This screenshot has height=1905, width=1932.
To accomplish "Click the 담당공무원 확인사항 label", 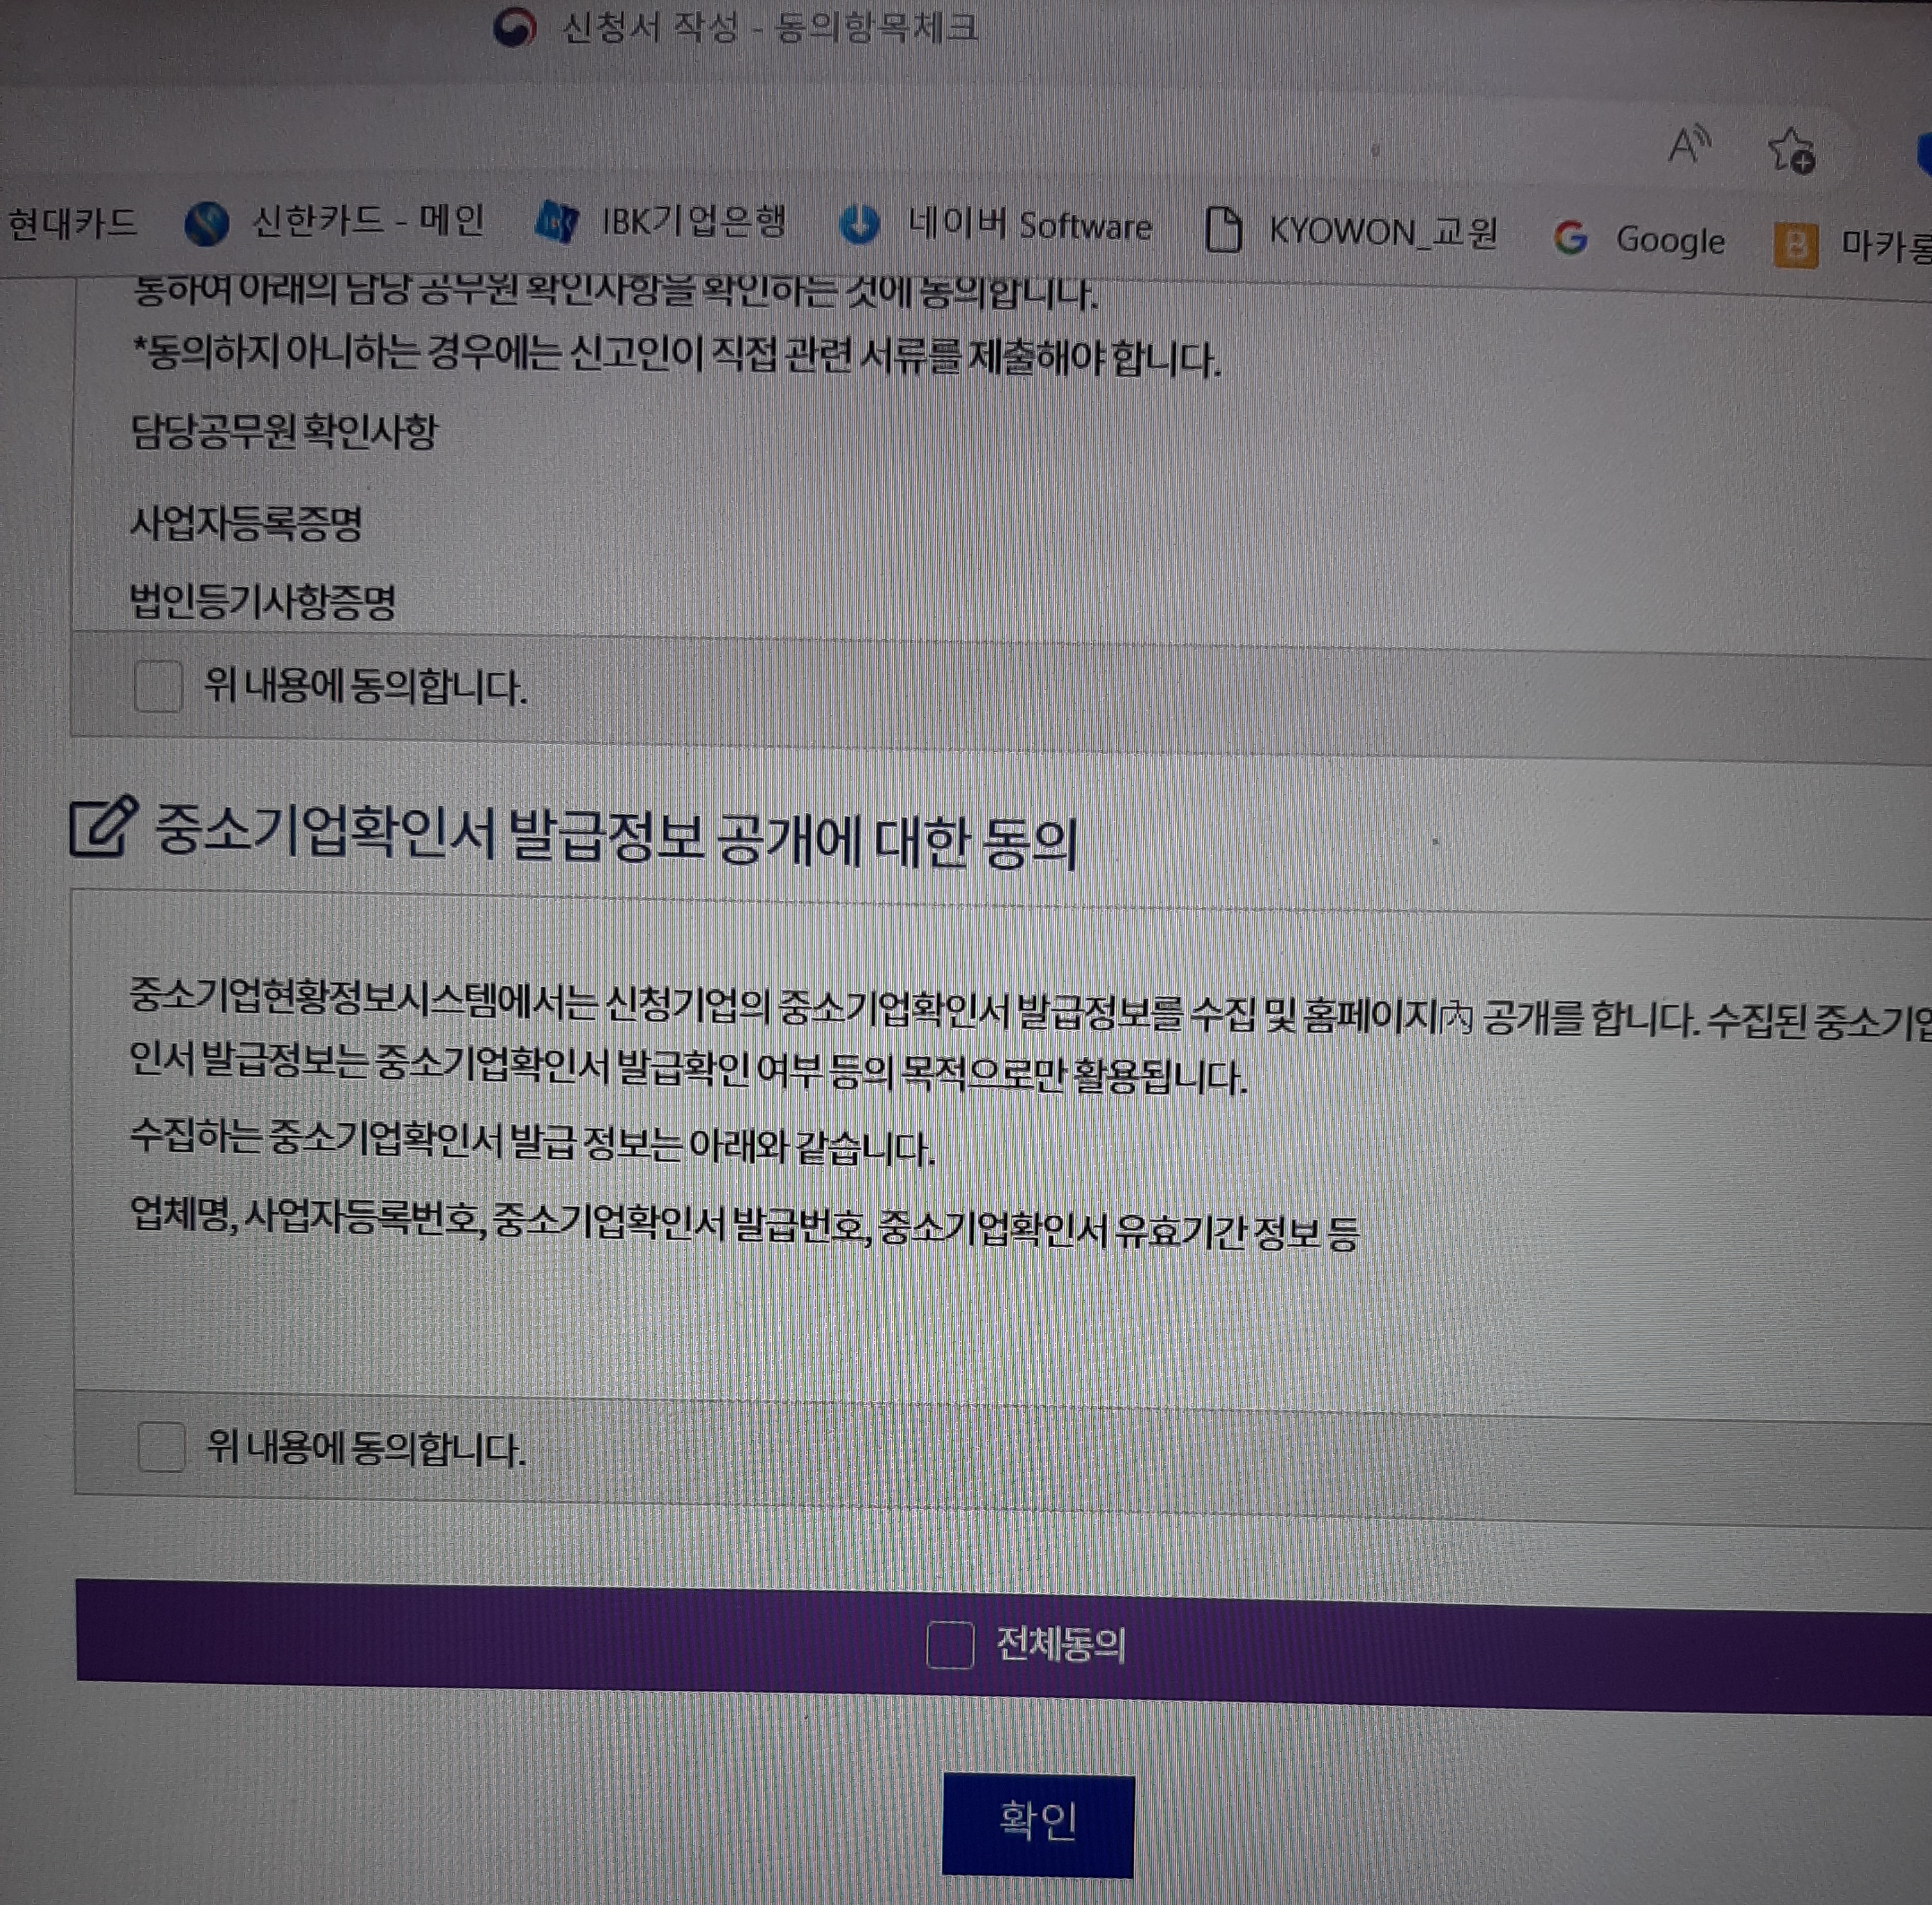I will tap(284, 432).
